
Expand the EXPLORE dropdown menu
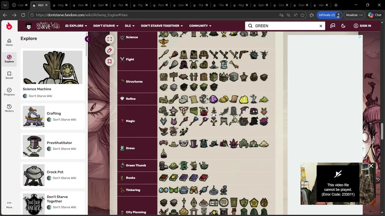pos(76,26)
